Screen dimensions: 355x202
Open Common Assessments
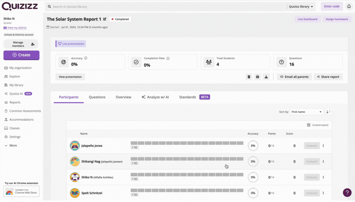(23, 111)
